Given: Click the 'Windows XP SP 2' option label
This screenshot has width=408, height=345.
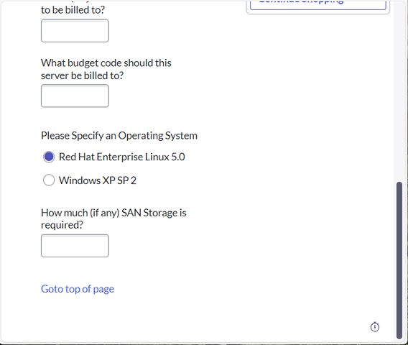Looking at the screenshot, I should pos(98,180).
